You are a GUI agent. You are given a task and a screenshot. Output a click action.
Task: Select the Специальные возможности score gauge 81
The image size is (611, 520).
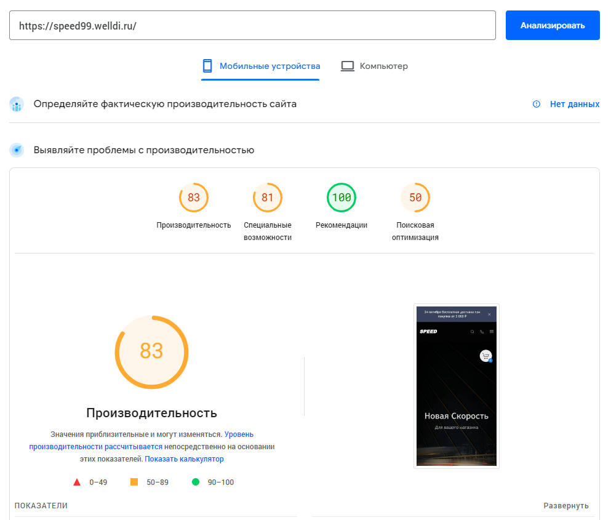tap(268, 198)
